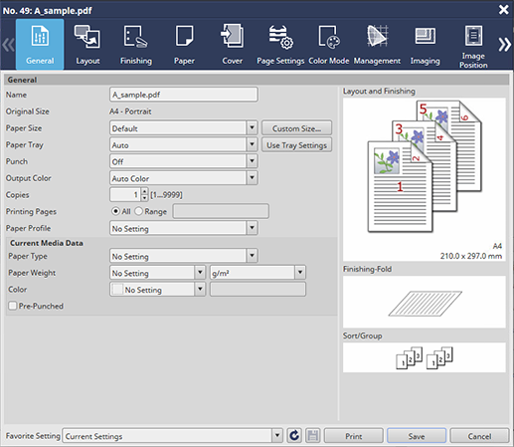Select the Range printing pages option
The image size is (514, 447).
pyautogui.click(x=138, y=211)
